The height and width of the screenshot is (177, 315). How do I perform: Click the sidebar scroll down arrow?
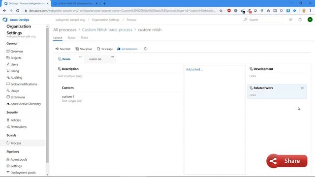coord(47,175)
